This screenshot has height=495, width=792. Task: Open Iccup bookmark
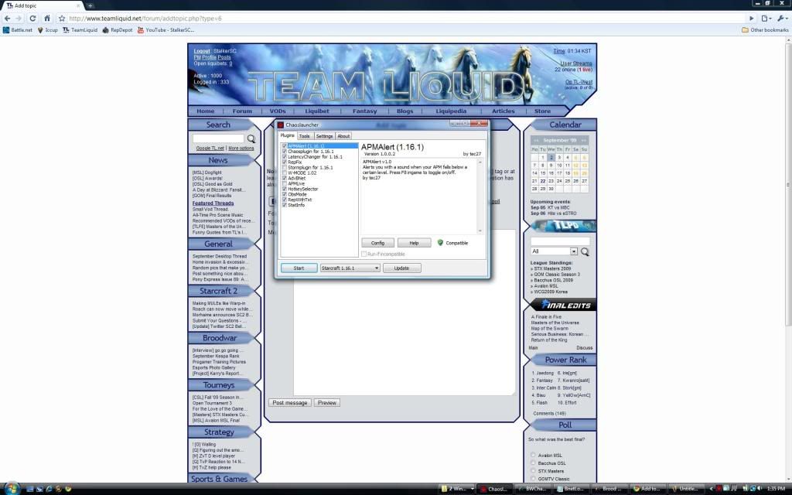pos(48,30)
